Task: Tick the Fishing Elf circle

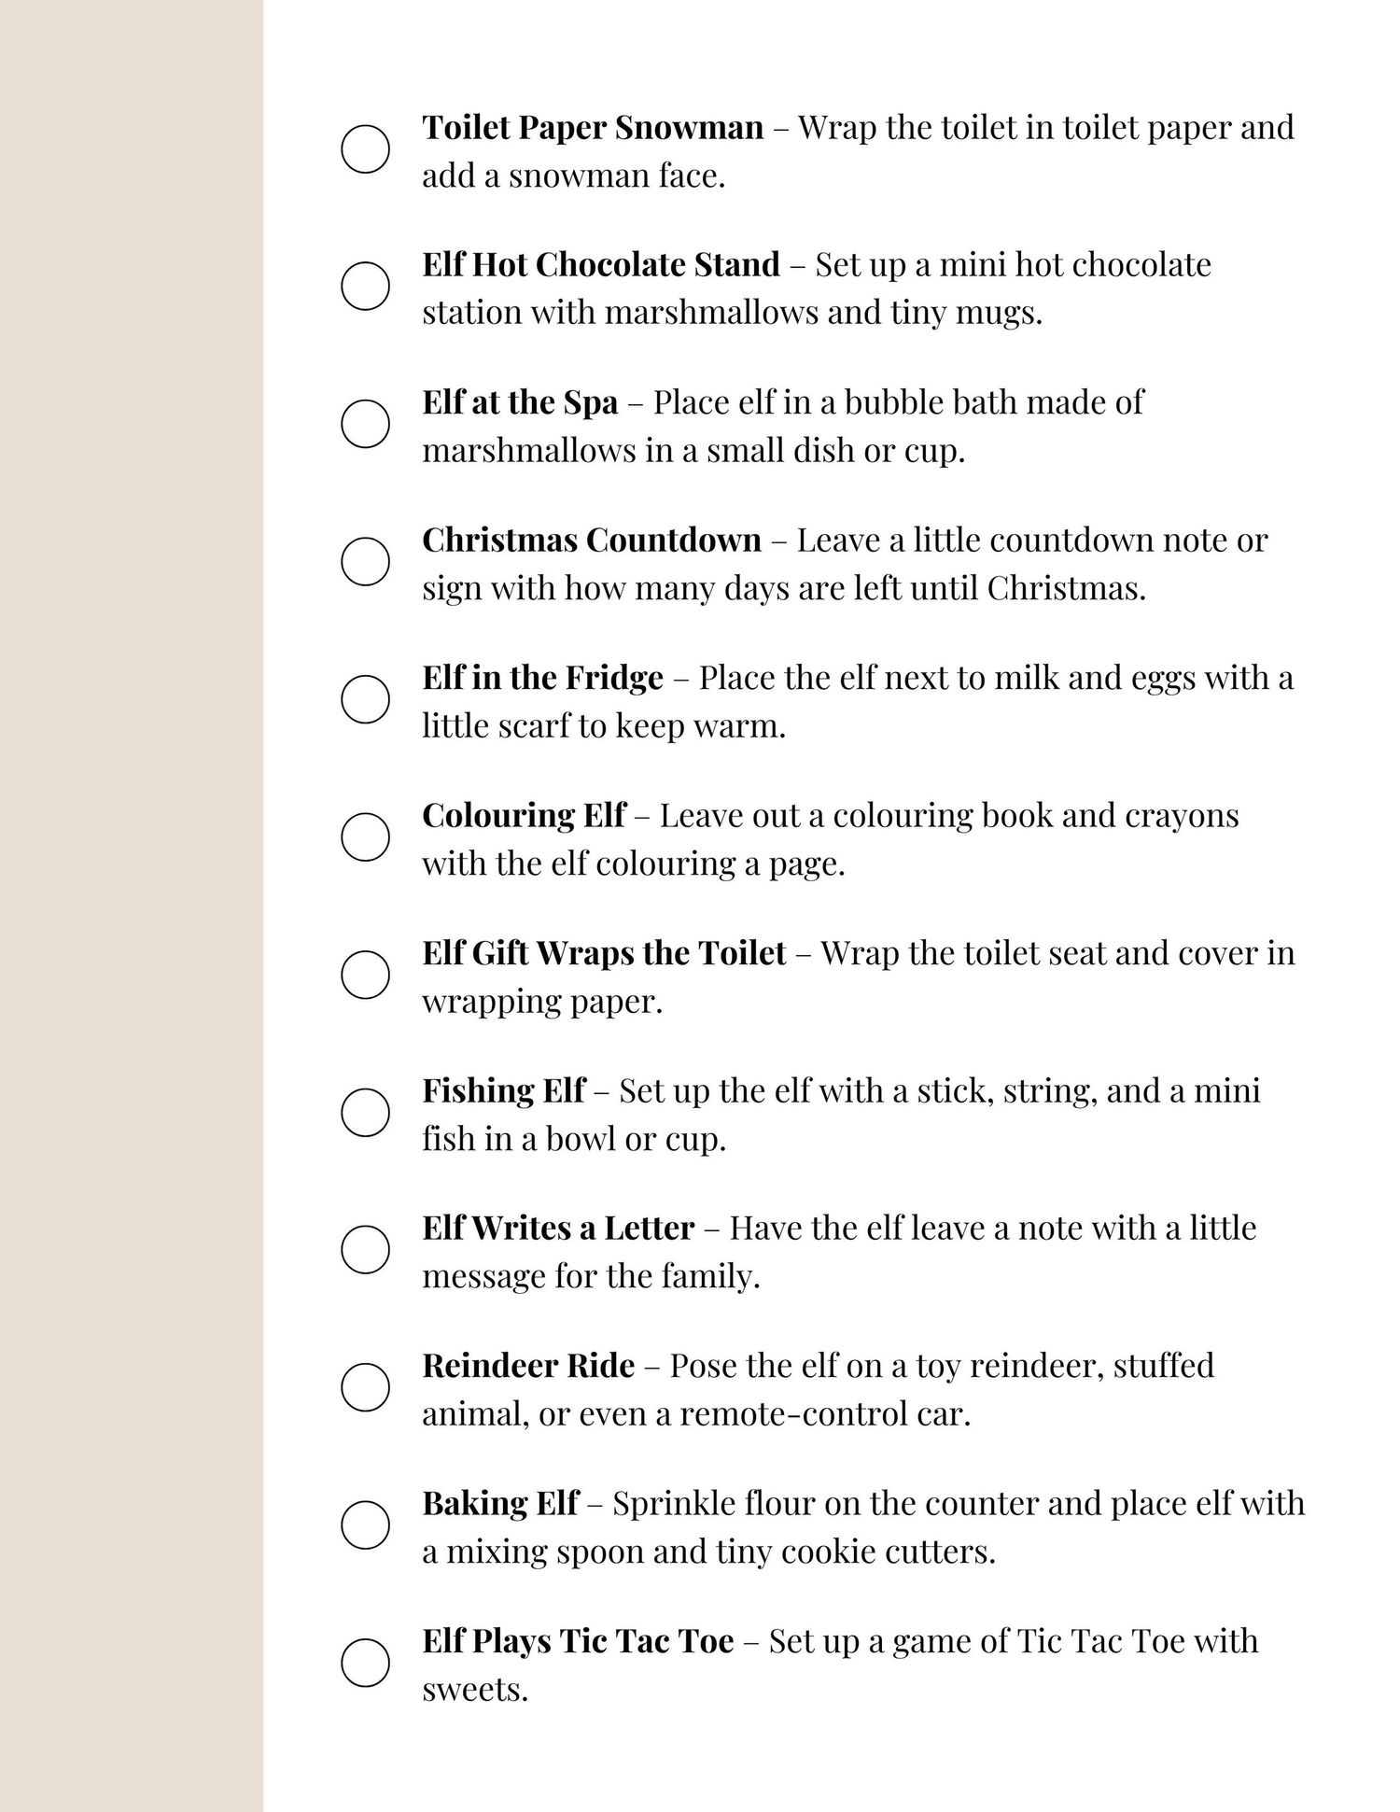Action: tap(365, 1113)
